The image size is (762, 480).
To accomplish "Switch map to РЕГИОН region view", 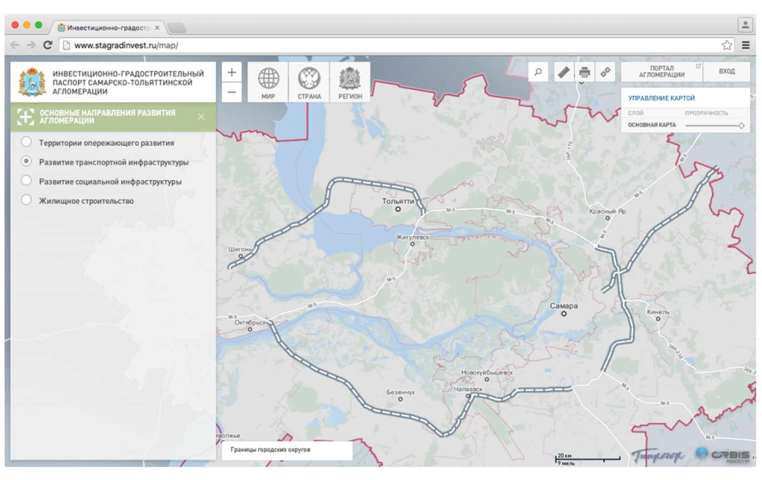I will (x=350, y=82).
